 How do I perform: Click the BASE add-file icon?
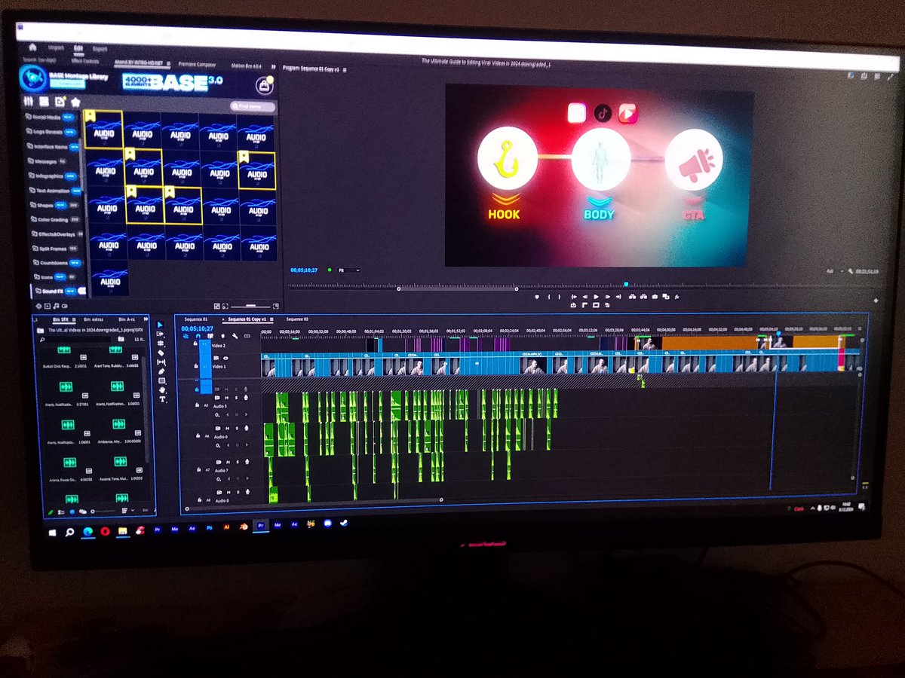[x=60, y=101]
